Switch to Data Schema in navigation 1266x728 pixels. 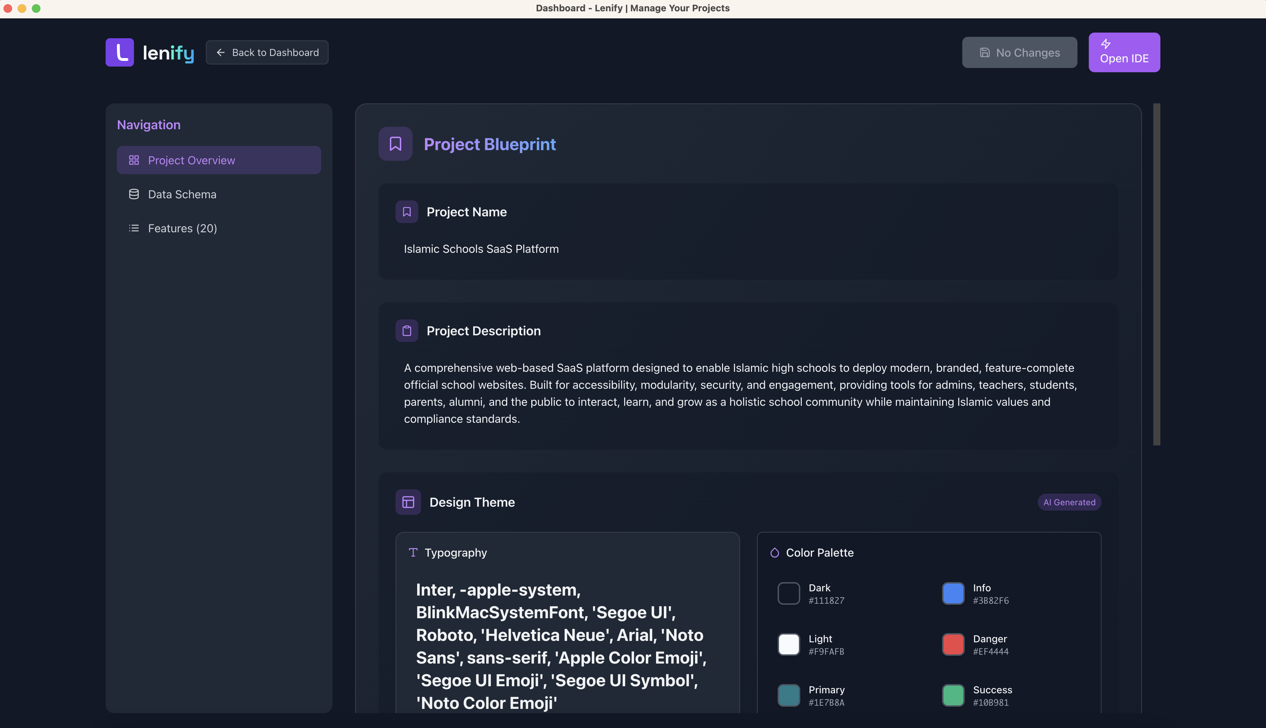(182, 194)
